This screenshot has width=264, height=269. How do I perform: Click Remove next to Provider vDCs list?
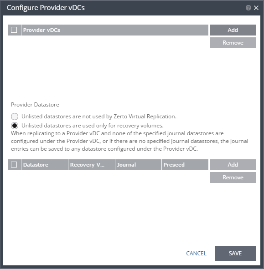point(233,43)
